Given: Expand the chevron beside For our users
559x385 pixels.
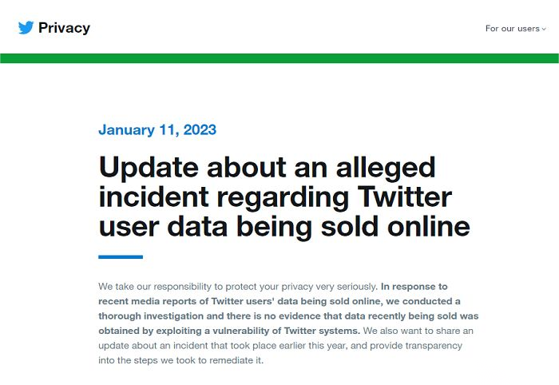Looking at the screenshot, I should (544, 30).
